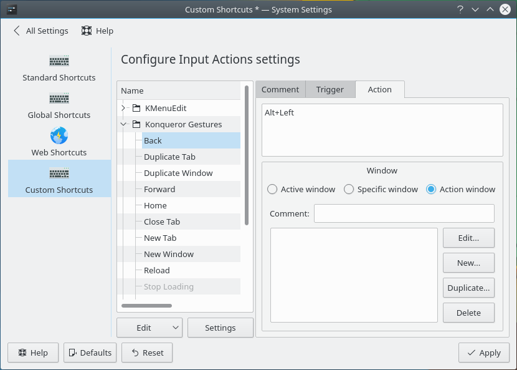
Task: Select Custom Shortcuts keyboard icon
Action: (59, 173)
